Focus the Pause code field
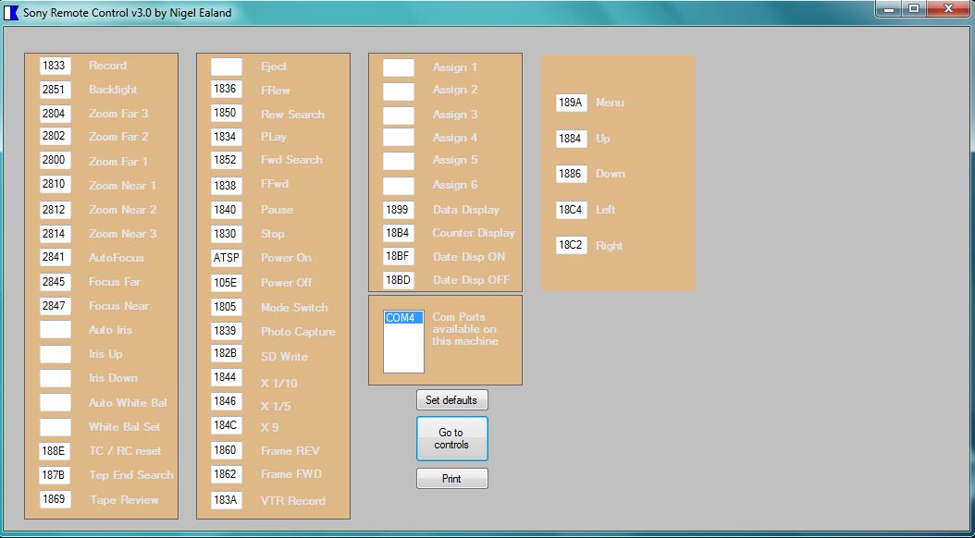 [x=227, y=210]
